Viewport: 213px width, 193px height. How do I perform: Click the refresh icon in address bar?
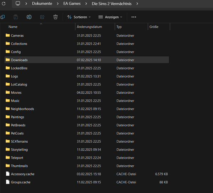point(4,4)
